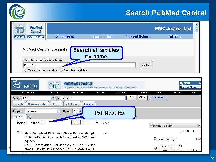Collapse the Recent activity panel
Image resolution: width=216 pixels, height=162 pixels.
coord(199,125)
